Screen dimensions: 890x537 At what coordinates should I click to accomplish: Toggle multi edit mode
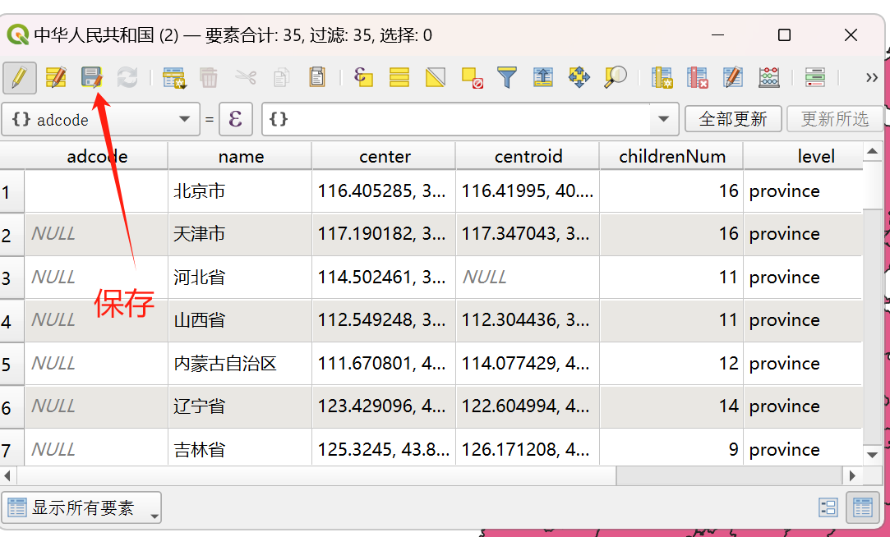click(x=56, y=77)
